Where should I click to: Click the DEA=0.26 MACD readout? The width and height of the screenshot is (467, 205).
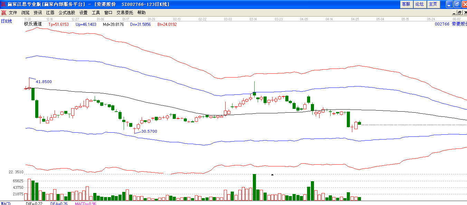[59, 204]
